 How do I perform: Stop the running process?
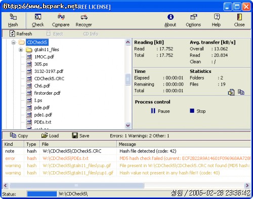[x=198, y=111]
